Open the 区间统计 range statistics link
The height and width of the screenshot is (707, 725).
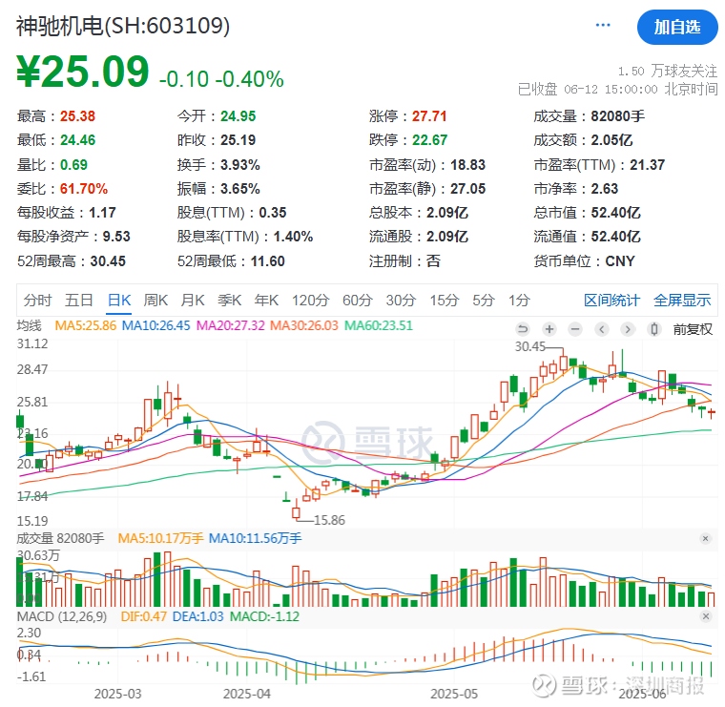611,301
